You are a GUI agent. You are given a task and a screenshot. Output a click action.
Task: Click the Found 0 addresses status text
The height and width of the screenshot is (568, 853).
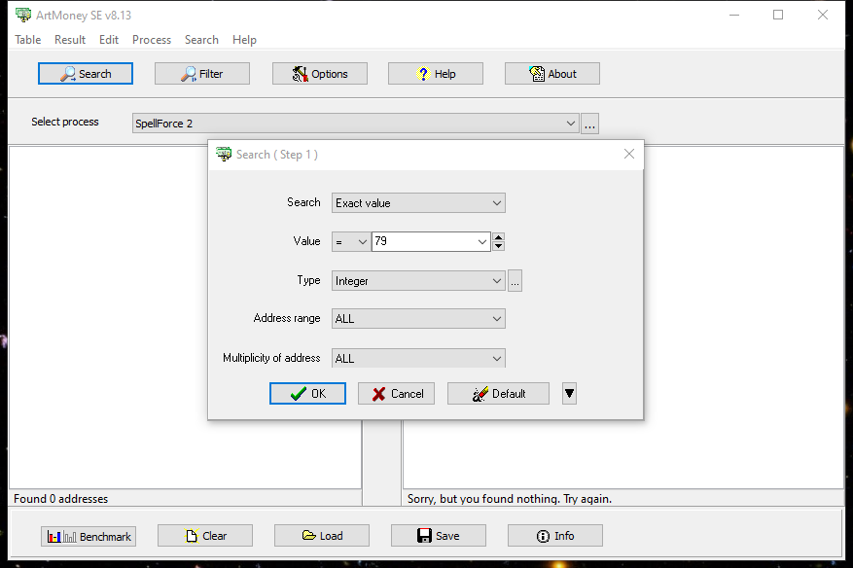tap(61, 499)
